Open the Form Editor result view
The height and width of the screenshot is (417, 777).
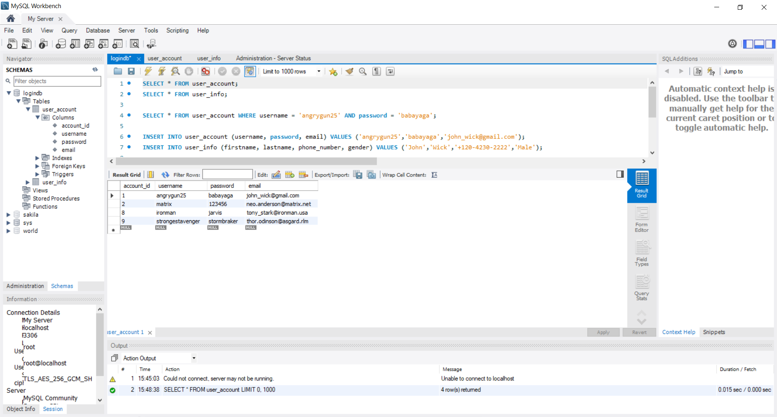point(641,219)
